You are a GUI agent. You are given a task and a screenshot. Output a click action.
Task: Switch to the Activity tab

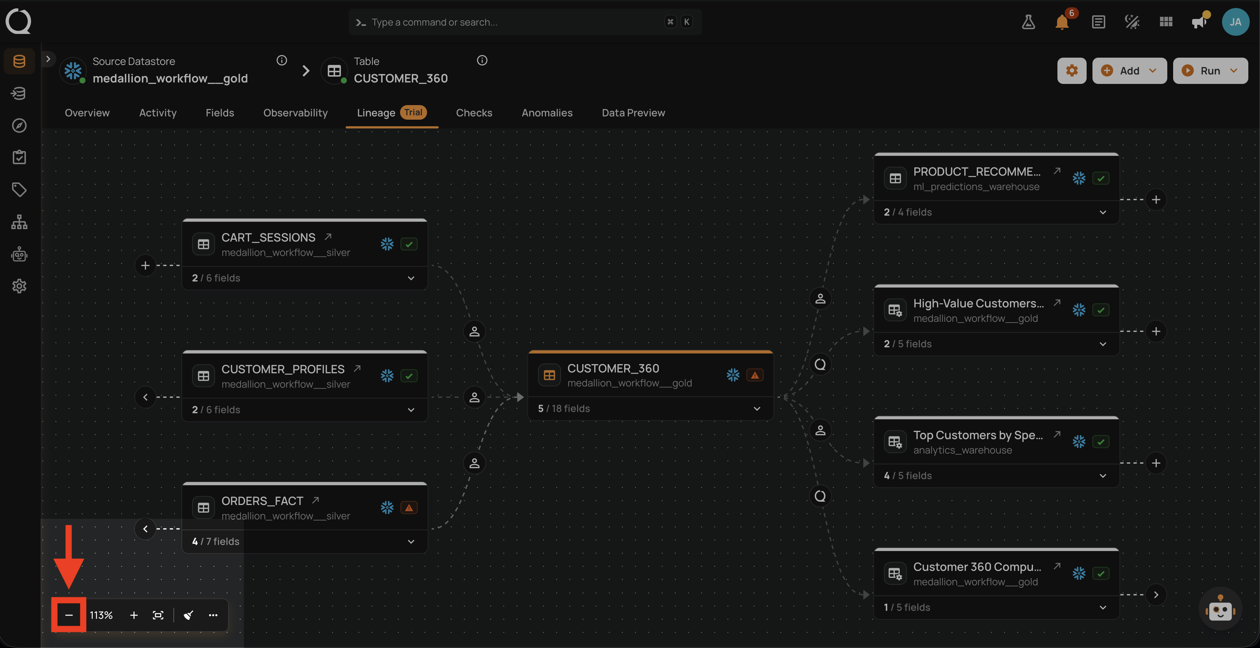click(158, 113)
